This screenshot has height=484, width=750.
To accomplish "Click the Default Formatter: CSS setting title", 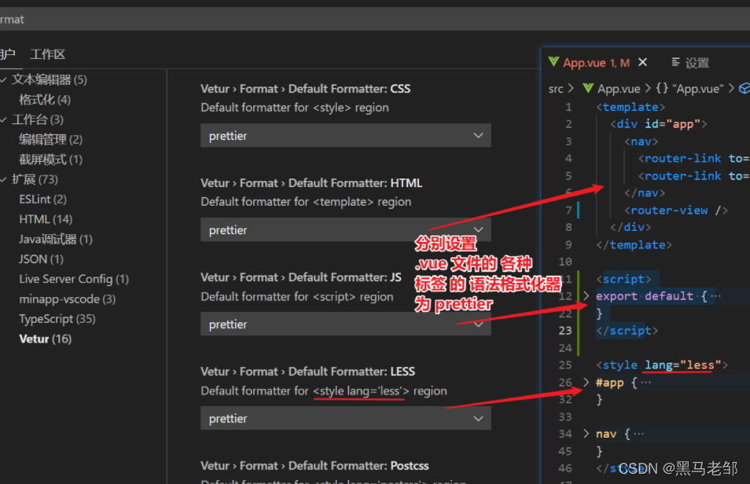I will pyautogui.click(x=305, y=89).
